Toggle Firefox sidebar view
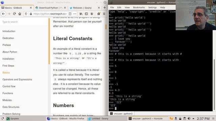The image size is (216, 121). 86,14
